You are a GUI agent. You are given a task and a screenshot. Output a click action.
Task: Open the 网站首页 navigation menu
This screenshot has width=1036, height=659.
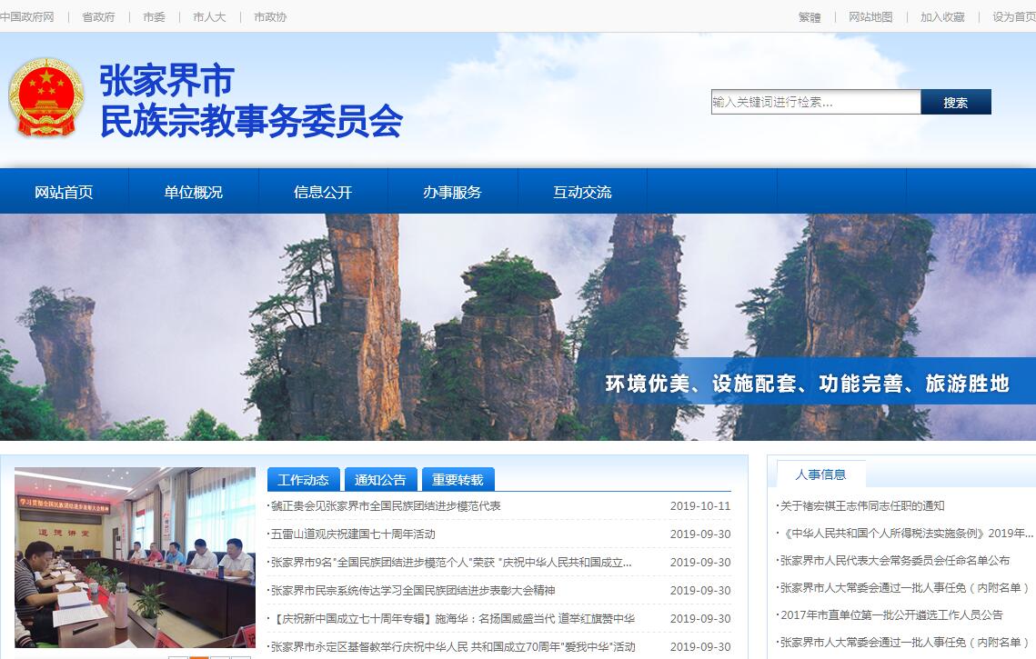[64, 192]
